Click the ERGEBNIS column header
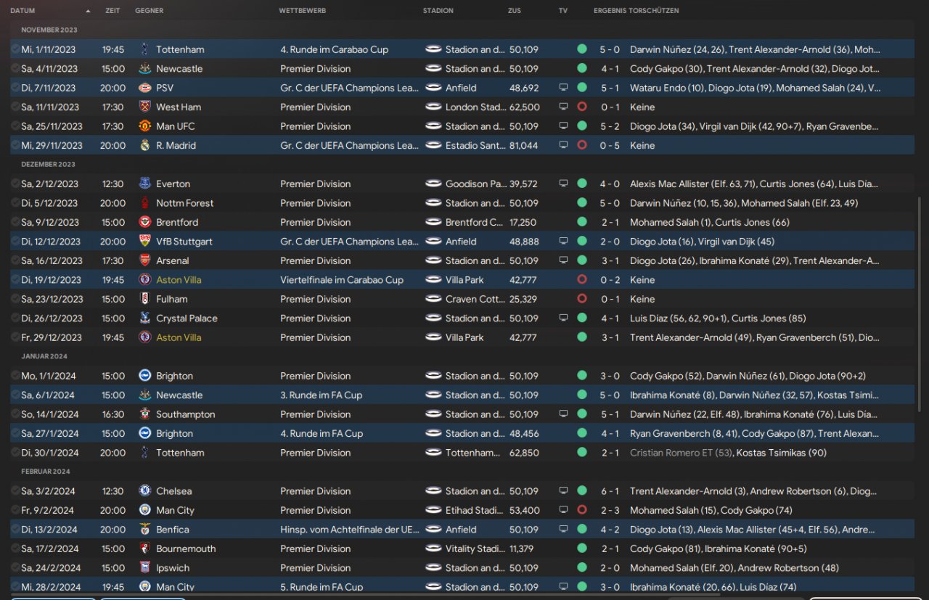The image size is (929, 600). pyautogui.click(x=610, y=11)
